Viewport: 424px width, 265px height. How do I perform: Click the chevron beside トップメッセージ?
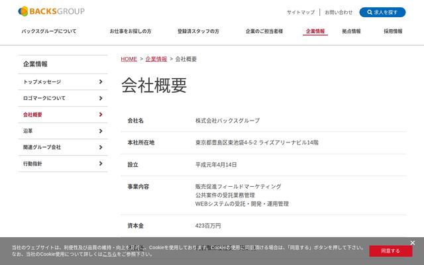click(x=101, y=81)
